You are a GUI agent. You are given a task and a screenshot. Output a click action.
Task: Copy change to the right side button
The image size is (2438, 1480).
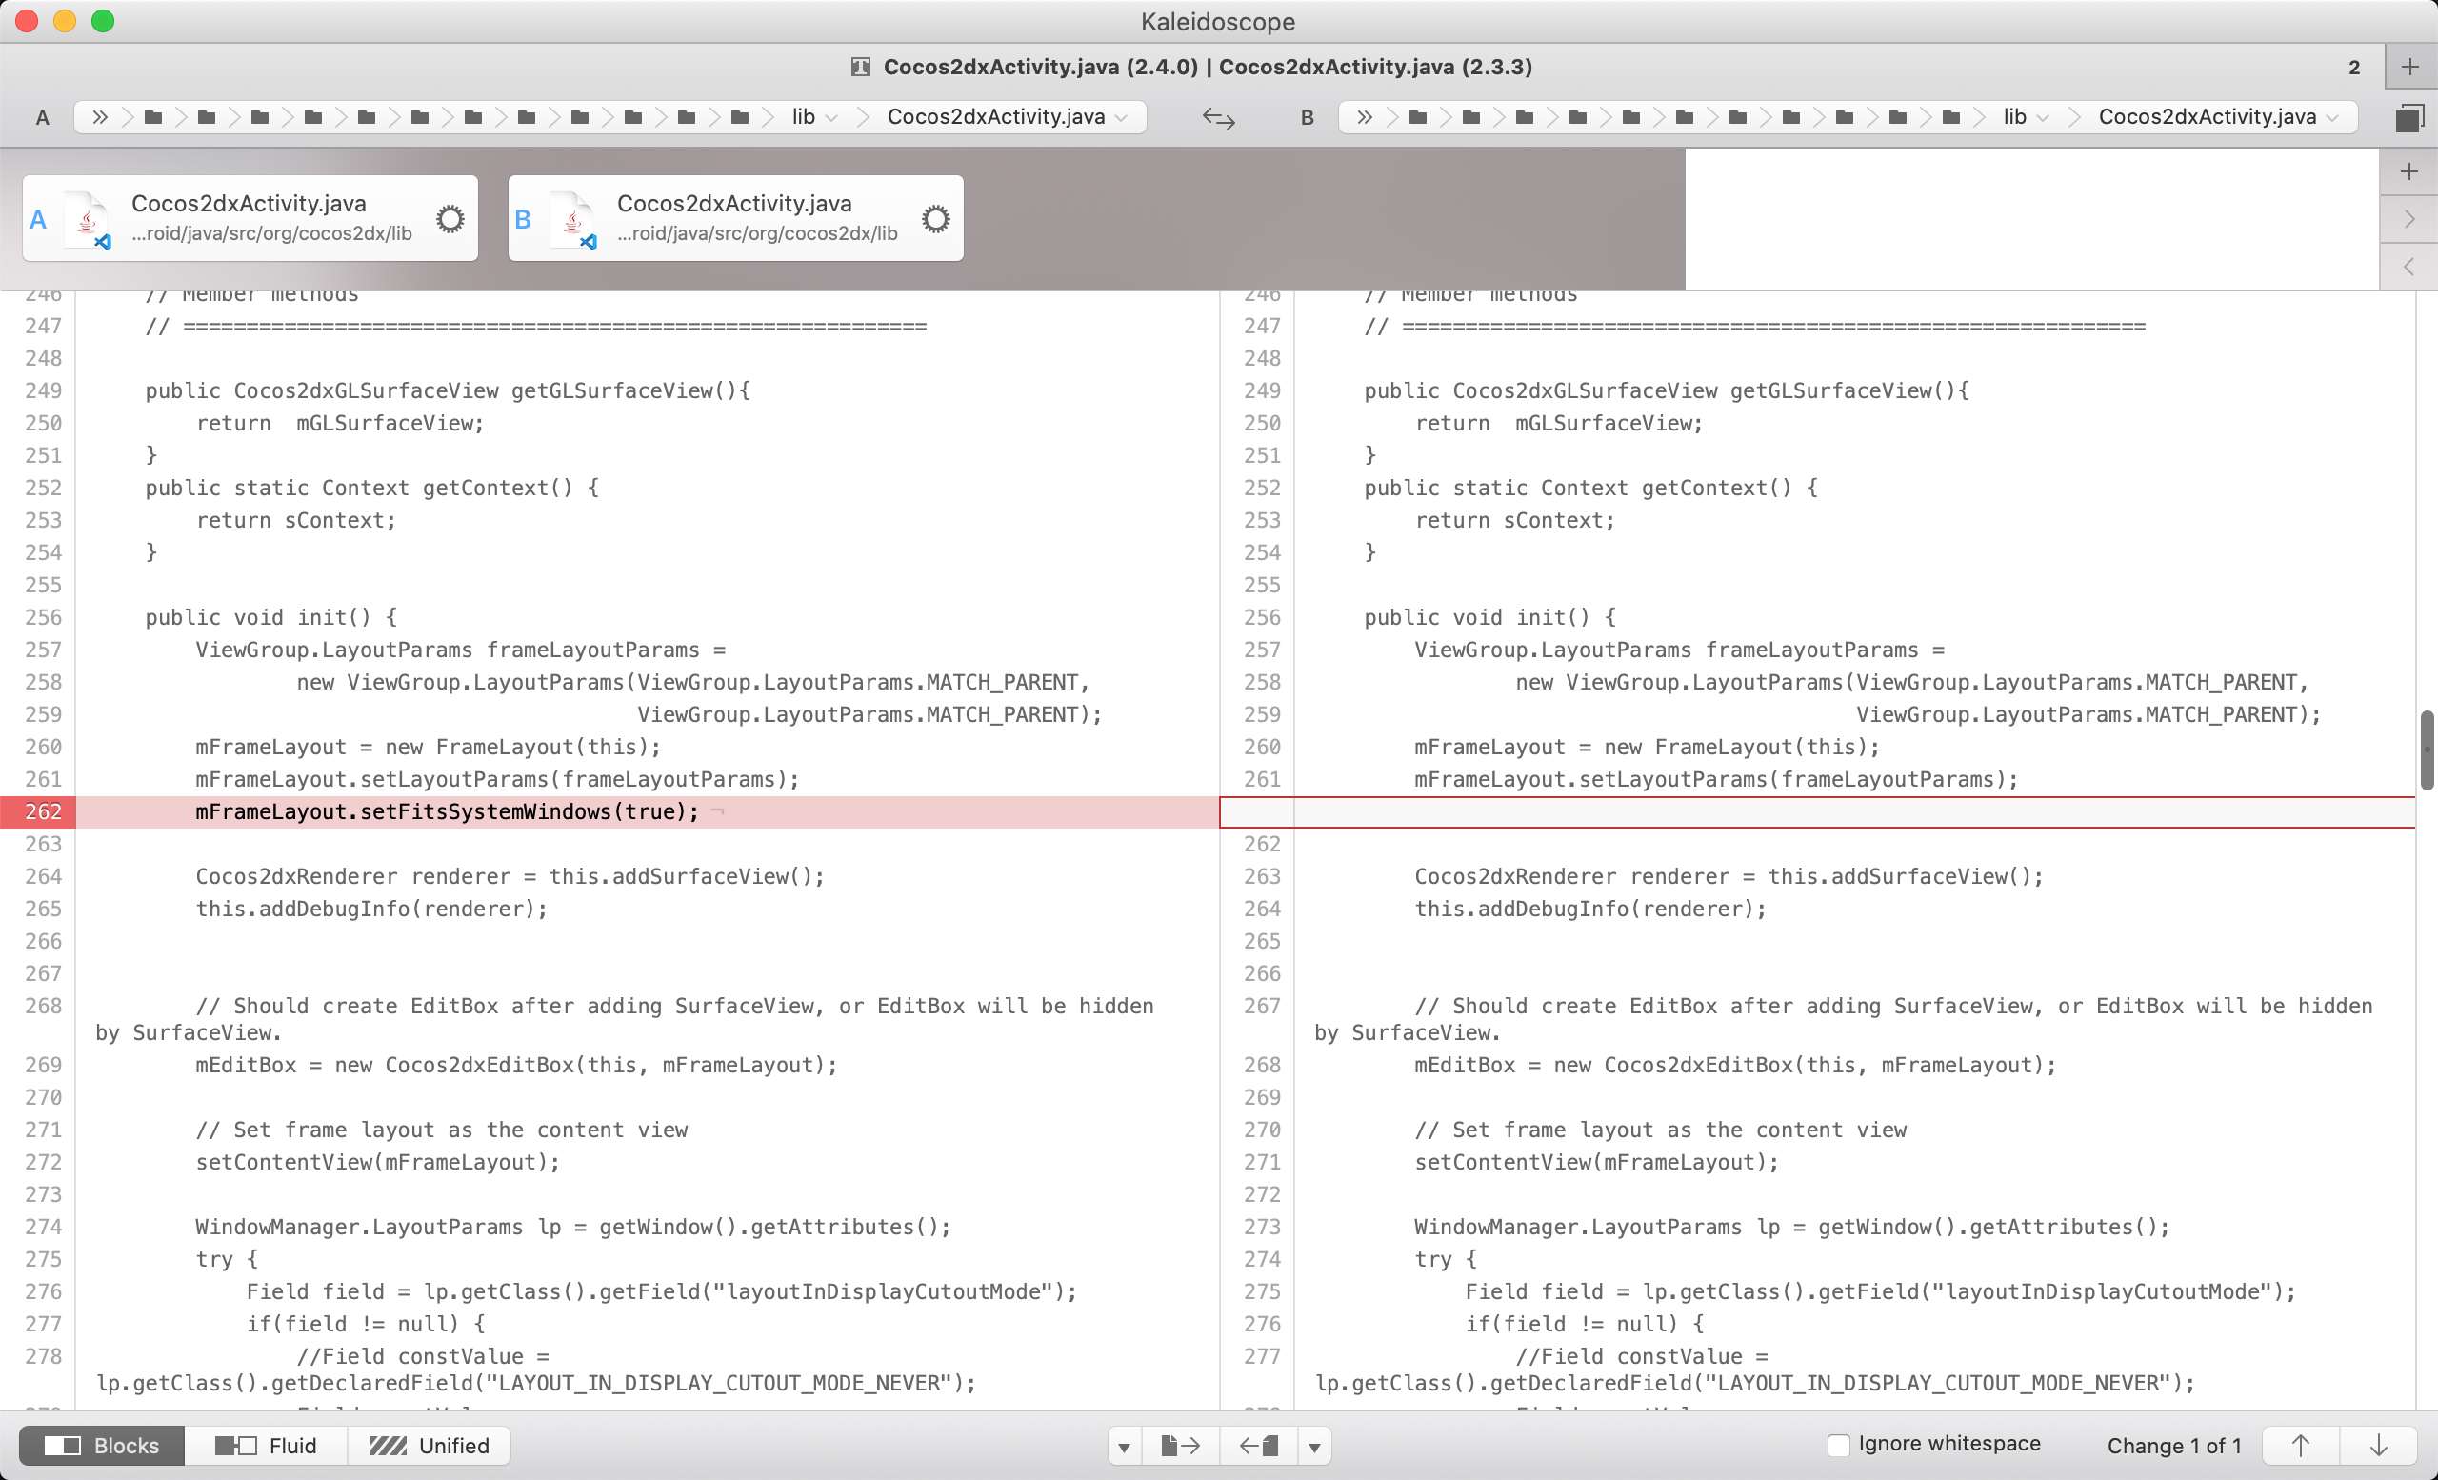[1180, 1446]
